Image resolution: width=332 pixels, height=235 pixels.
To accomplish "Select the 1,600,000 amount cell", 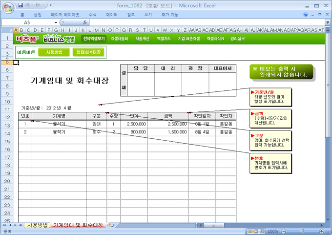I will click(x=168, y=132).
